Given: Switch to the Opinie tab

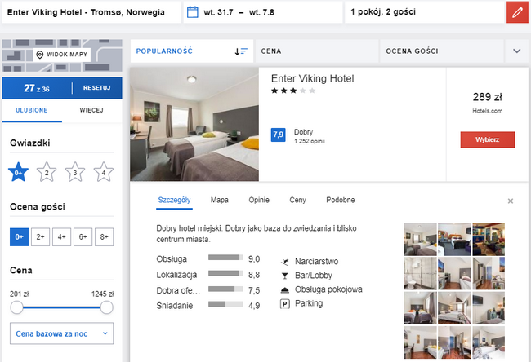Looking at the screenshot, I should pyautogui.click(x=259, y=200).
